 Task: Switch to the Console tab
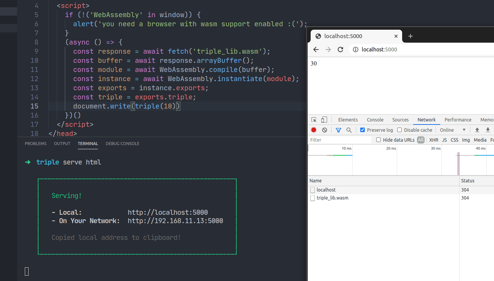coord(375,120)
